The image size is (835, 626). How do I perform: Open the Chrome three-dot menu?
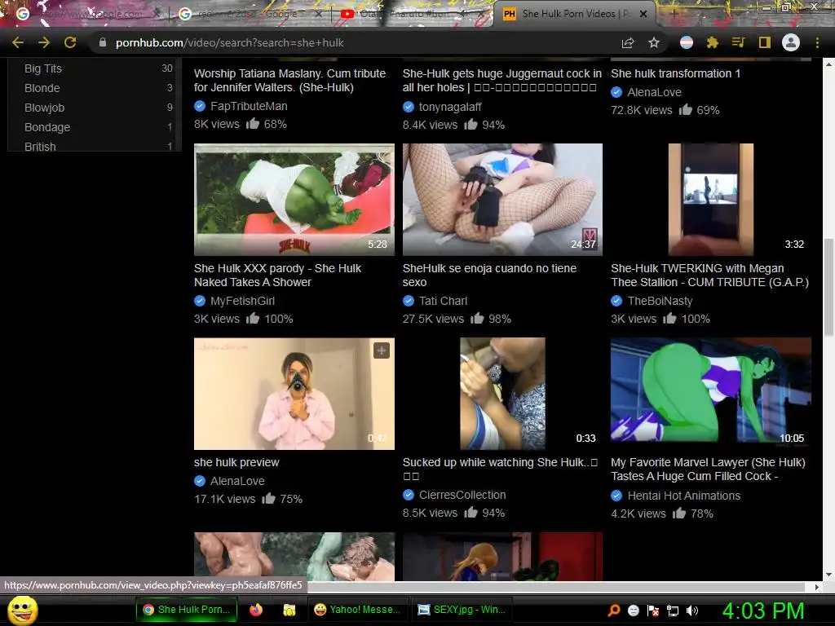[x=817, y=42]
